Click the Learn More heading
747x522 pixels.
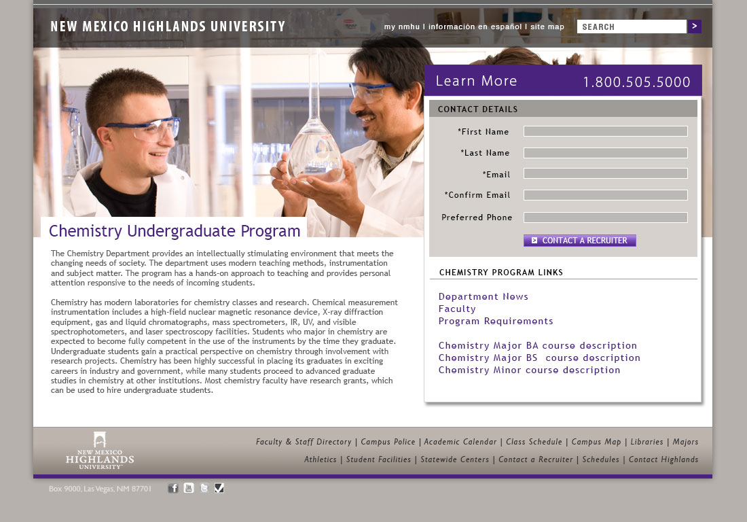pyautogui.click(x=477, y=81)
